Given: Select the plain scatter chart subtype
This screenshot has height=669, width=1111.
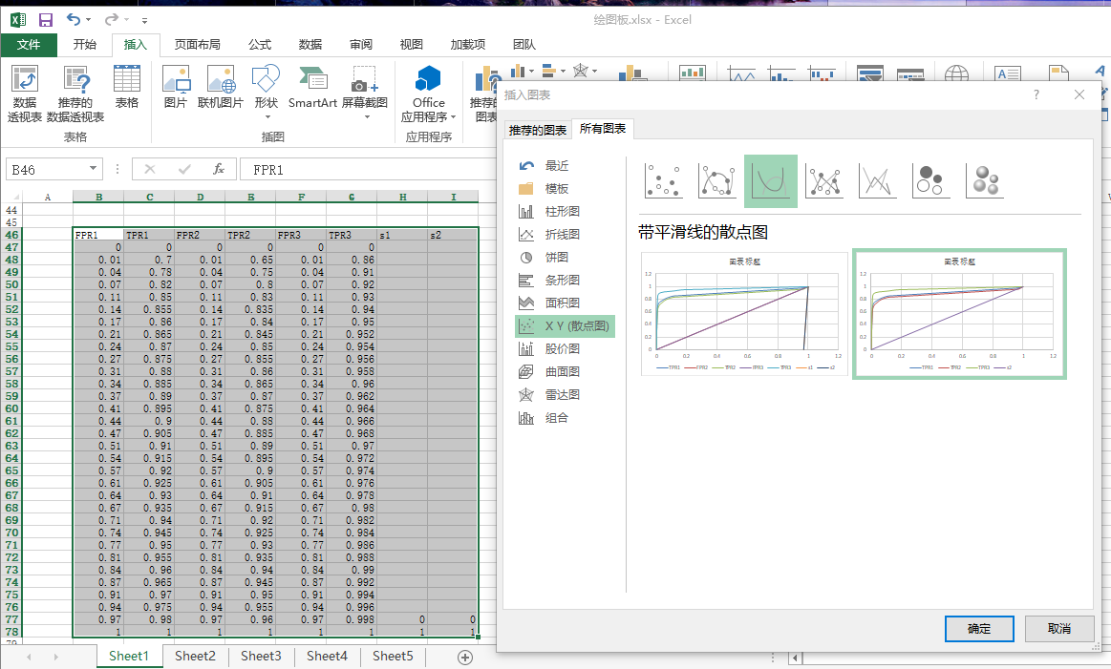Looking at the screenshot, I should point(663,180).
